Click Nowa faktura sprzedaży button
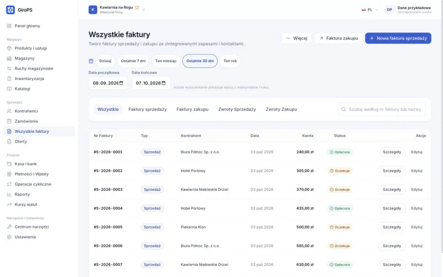 coord(398,38)
